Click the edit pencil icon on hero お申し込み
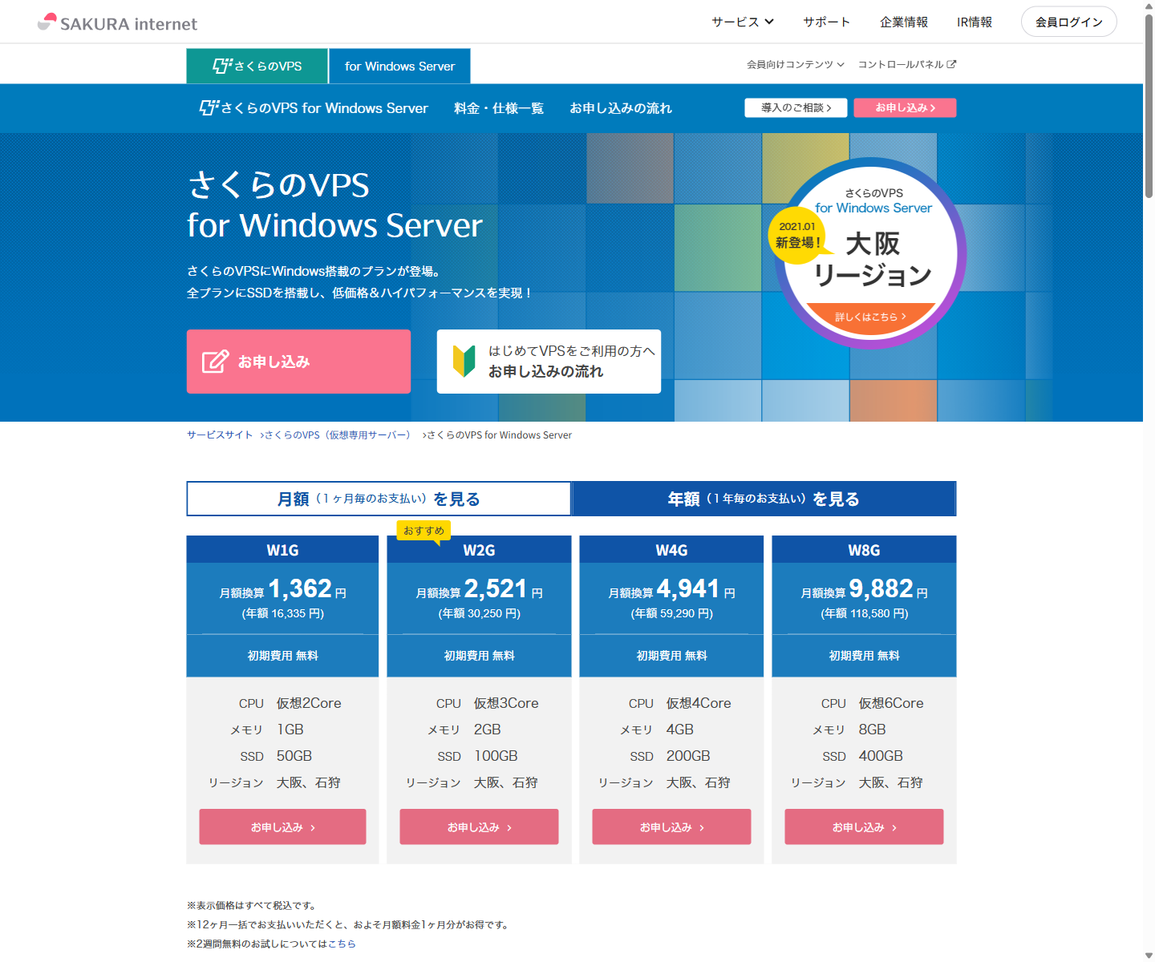This screenshot has height=962, width=1155. point(215,362)
